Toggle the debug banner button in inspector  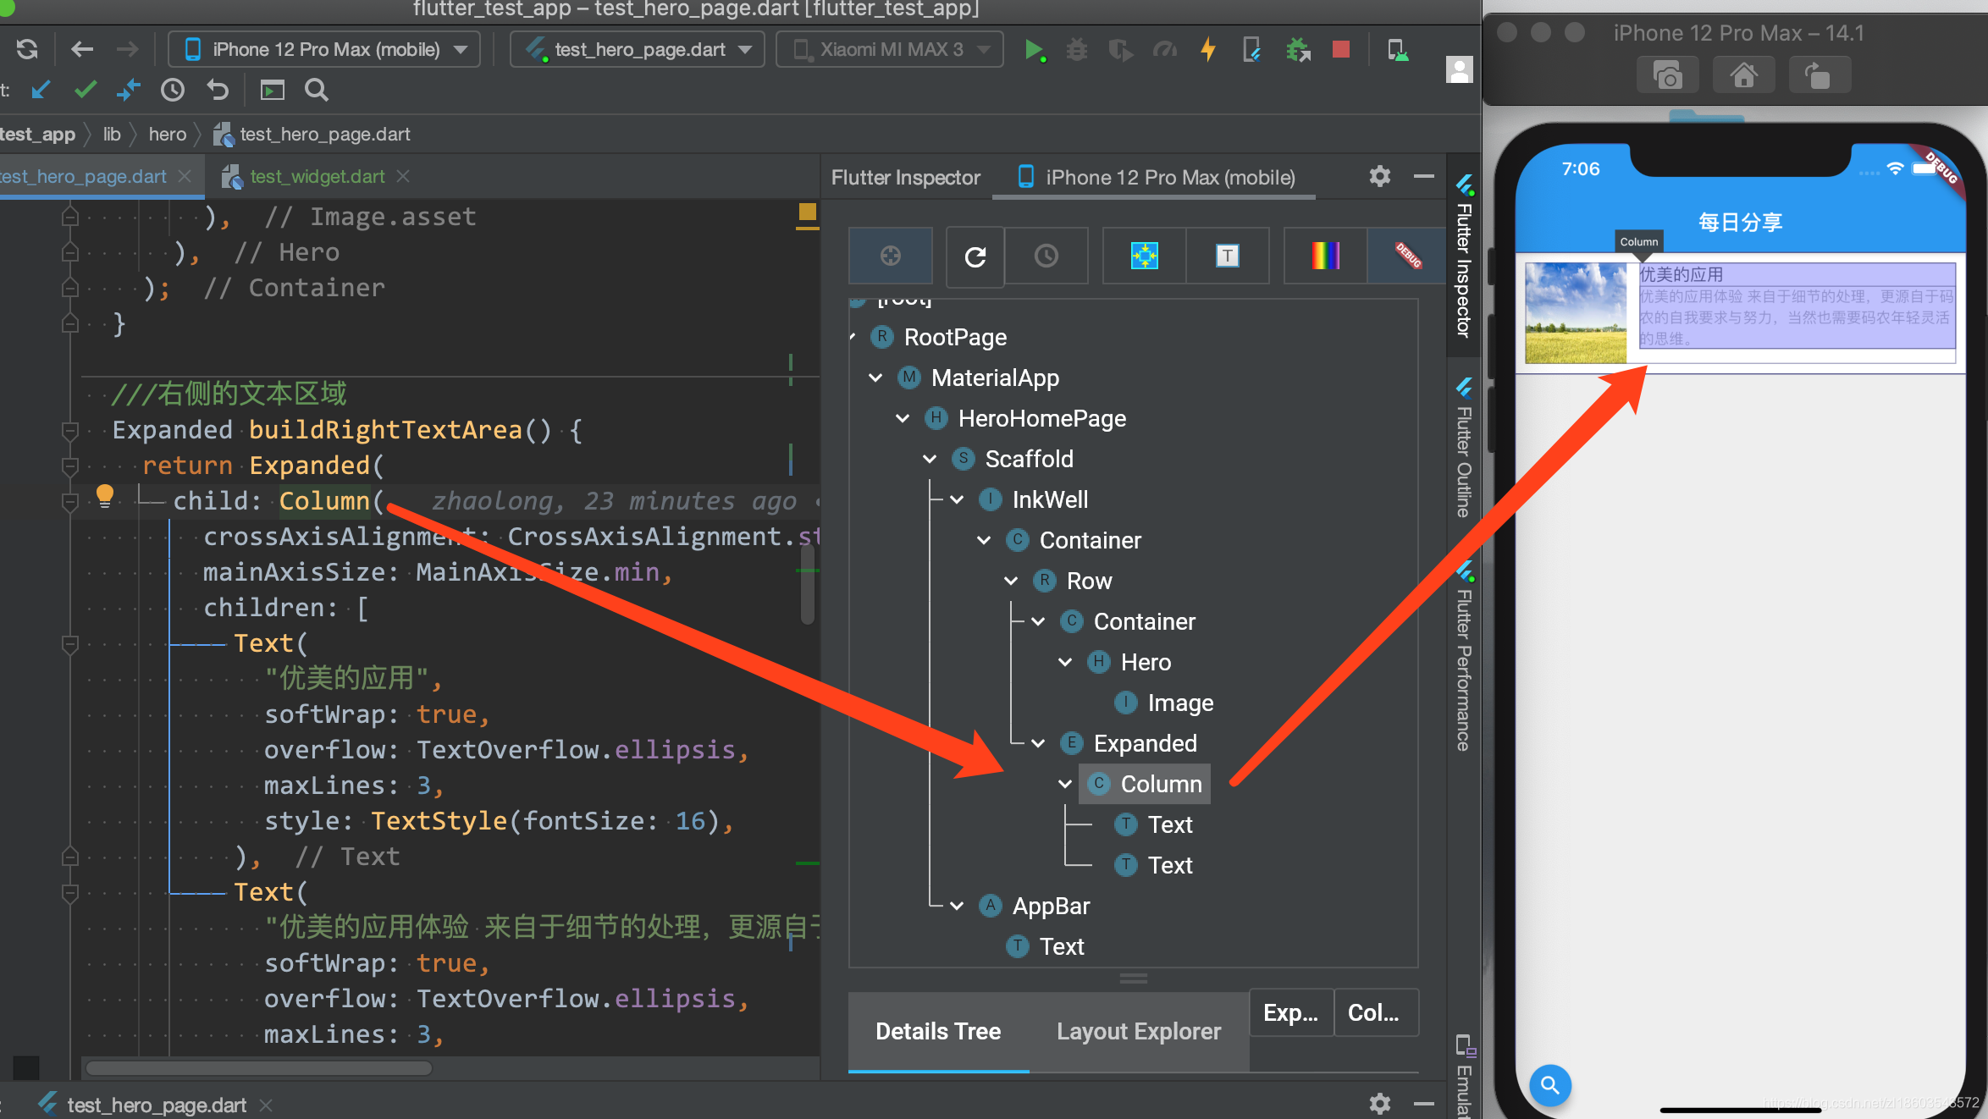click(x=1408, y=256)
